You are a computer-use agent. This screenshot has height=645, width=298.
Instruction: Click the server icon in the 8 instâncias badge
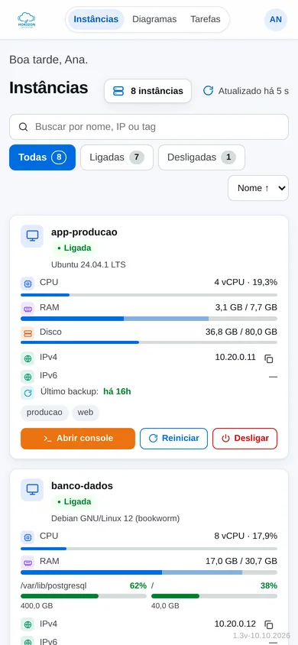coord(118,91)
